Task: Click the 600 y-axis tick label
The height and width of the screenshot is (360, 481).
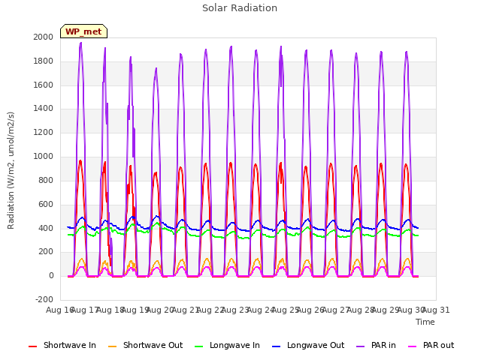Action: (x=46, y=204)
